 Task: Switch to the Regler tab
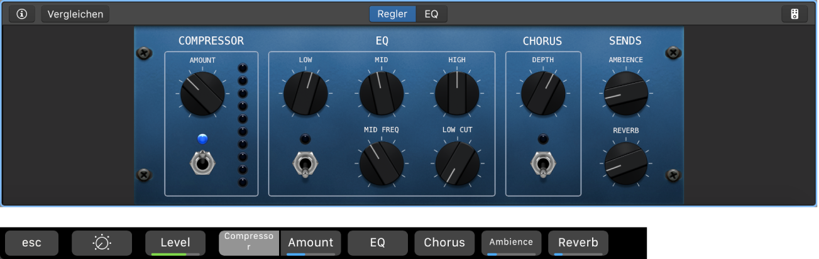[x=392, y=14]
